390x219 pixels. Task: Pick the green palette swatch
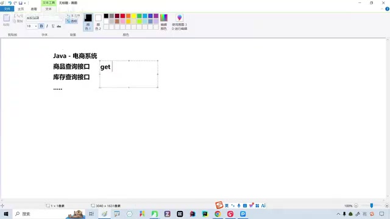pyautogui.click(x=140, y=16)
